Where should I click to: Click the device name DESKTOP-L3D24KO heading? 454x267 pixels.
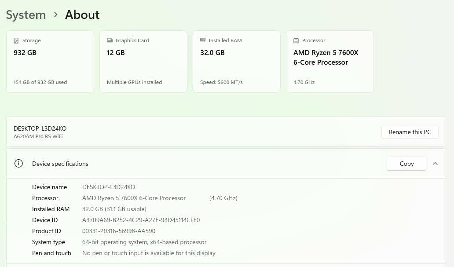40,128
